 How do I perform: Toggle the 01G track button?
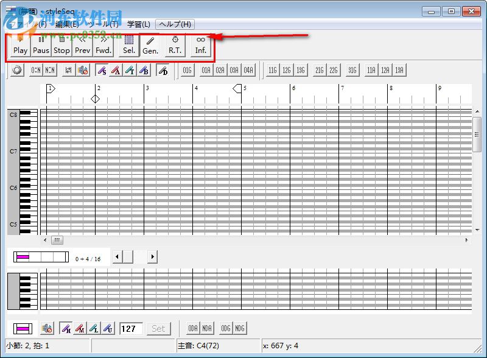pyautogui.click(x=187, y=70)
